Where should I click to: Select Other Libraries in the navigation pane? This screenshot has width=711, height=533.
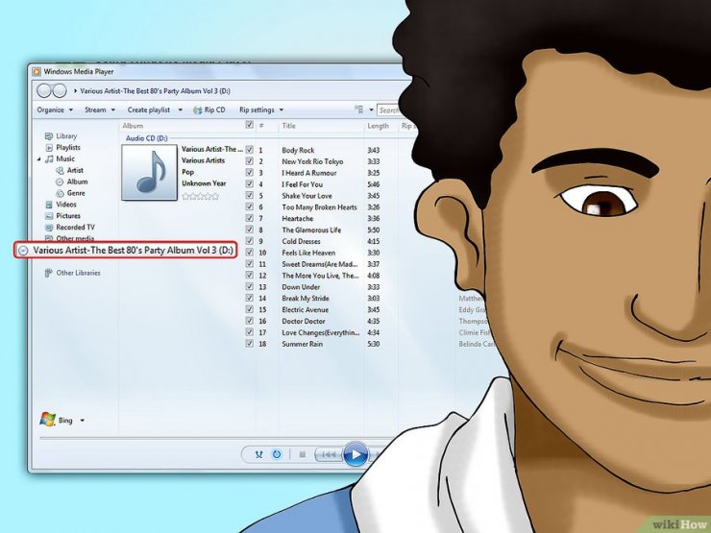coord(78,273)
